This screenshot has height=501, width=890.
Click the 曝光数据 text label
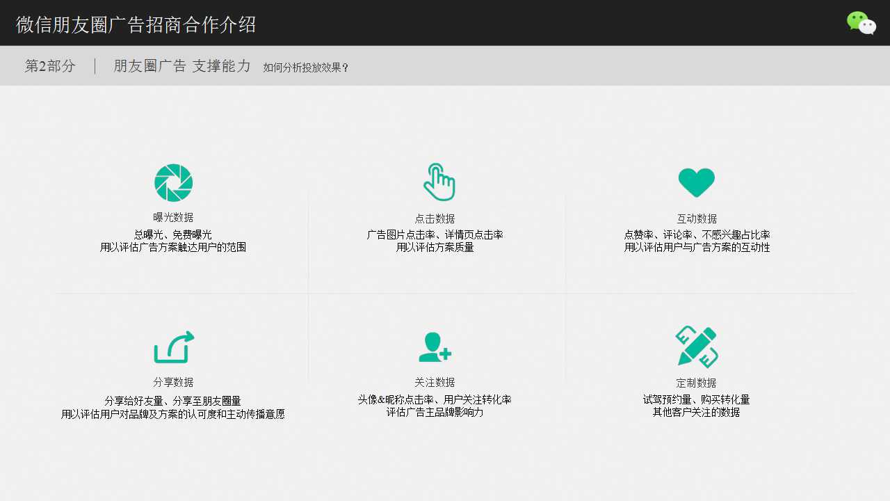coord(173,218)
